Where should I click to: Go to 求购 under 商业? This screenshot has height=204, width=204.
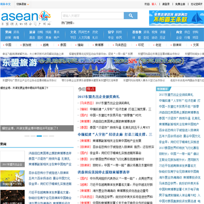click(195, 32)
